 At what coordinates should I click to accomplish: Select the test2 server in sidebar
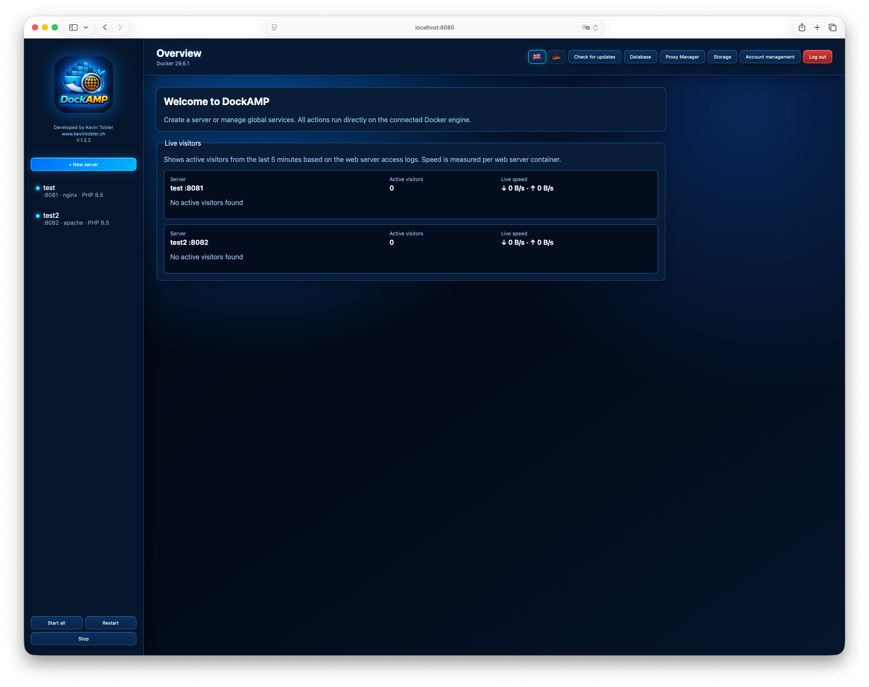click(x=83, y=219)
